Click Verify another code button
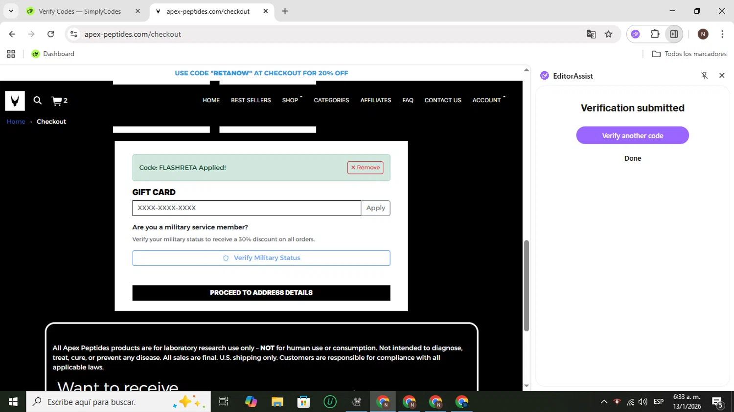This screenshot has width=734, height=412. [632, 135]
